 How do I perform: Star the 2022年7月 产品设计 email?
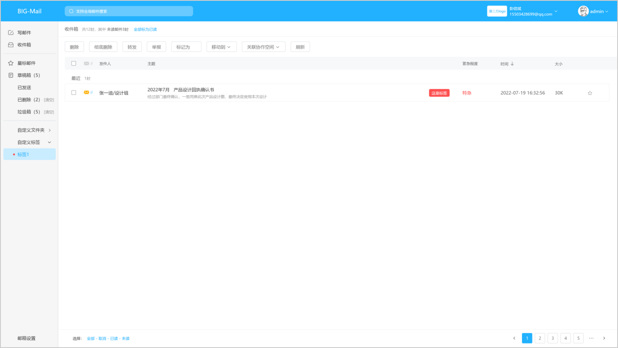tap(589, 93)
